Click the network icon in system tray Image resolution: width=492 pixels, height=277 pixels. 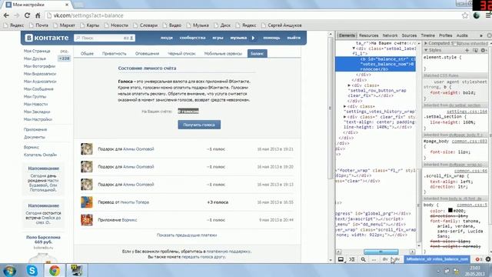click(x=456, y=271)
